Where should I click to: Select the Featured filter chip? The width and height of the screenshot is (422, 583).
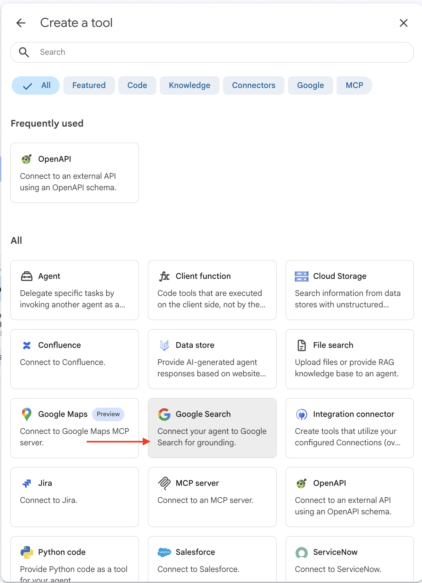(89, 85)
